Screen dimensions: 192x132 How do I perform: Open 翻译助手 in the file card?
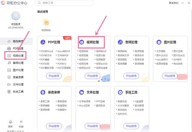point(100,106)
